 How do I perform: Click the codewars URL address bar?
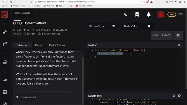[x=67, y=2]
